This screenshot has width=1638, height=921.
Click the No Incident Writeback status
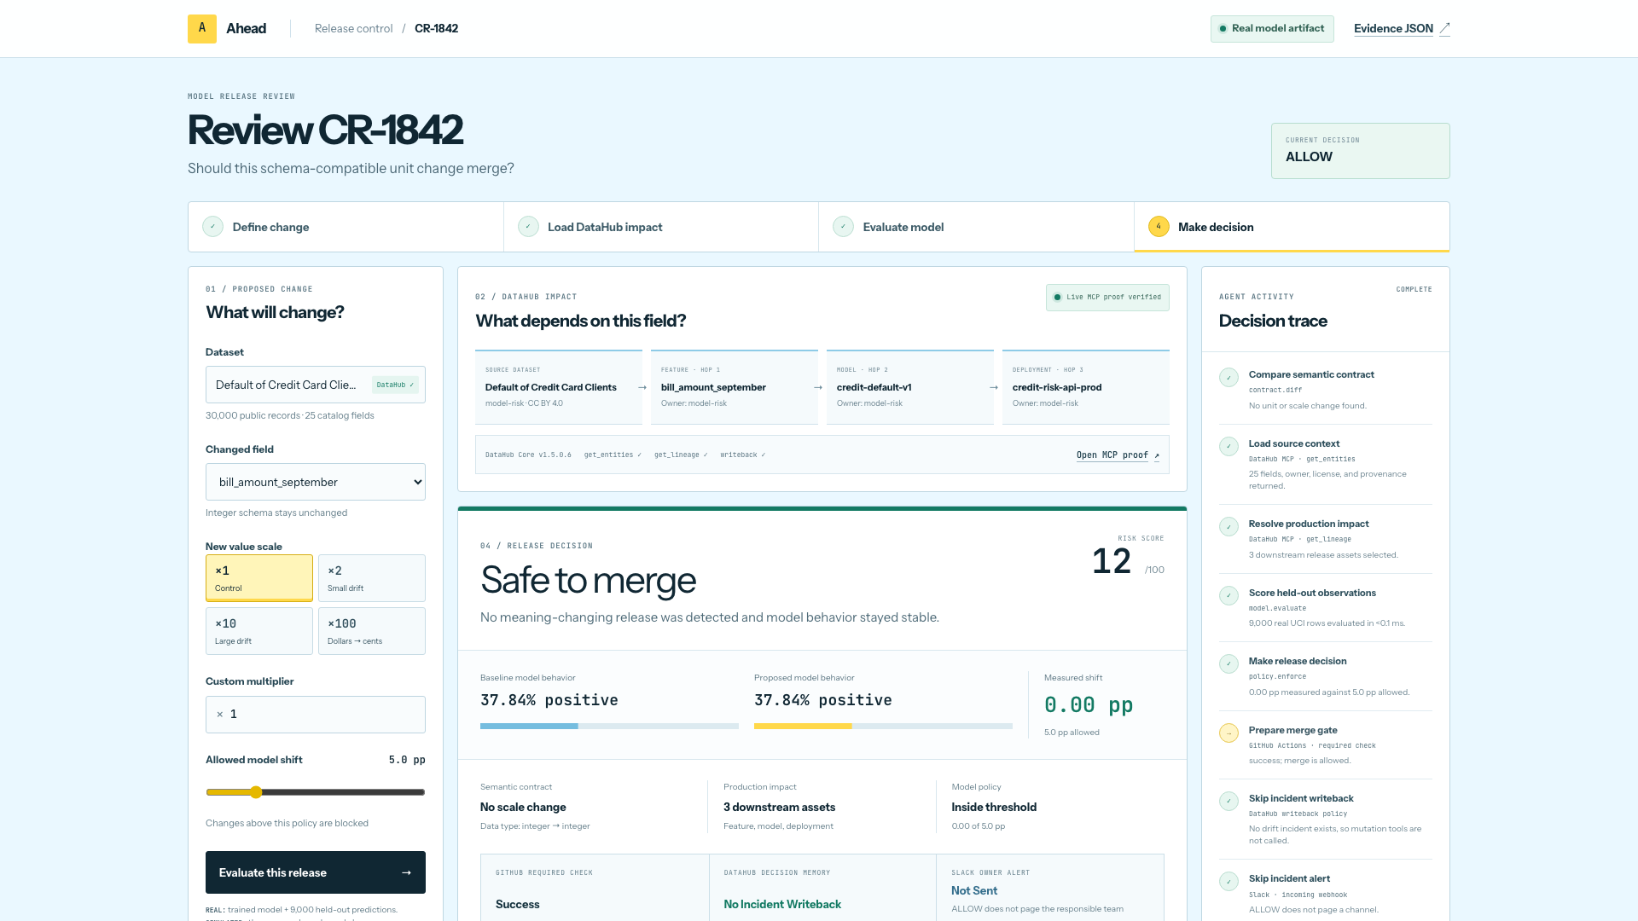pos(782,904)
